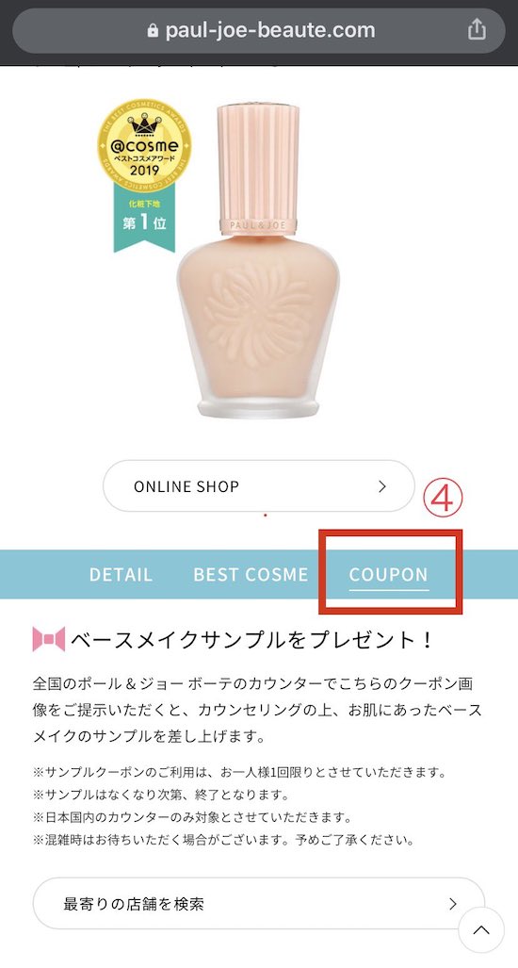Tap the arrow on 最寄りの店舗を検索 button

[x=453, y=905]
